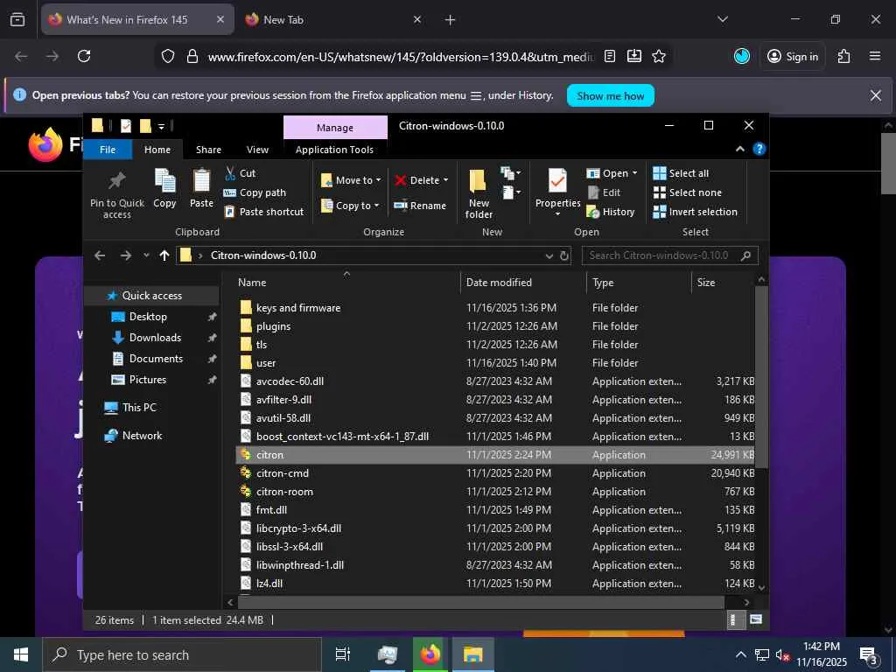
Task: Click the Show me how button
Action: click(610, 95)
